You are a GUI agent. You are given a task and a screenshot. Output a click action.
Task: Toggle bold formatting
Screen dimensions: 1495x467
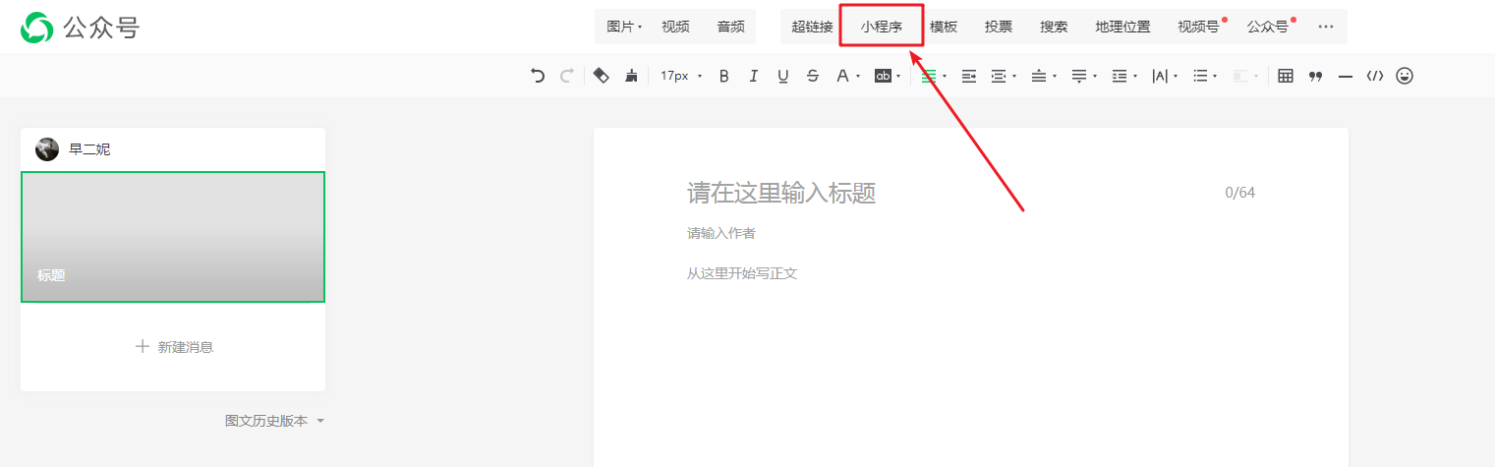pos(724,76)
